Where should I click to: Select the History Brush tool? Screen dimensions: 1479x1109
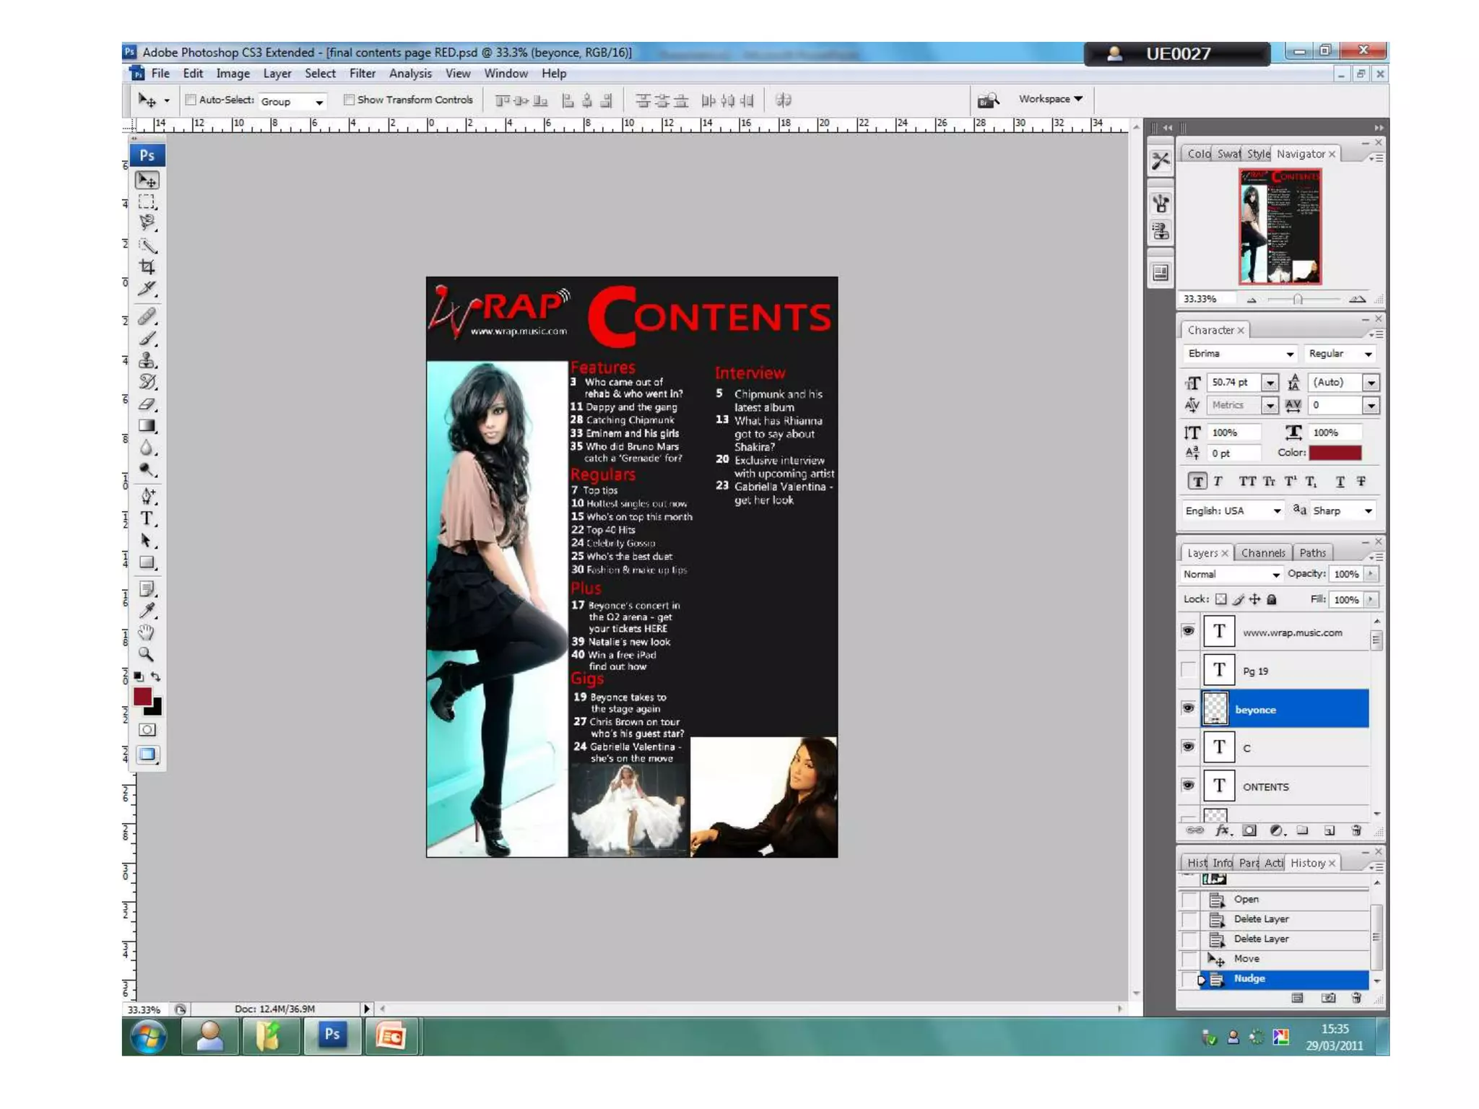point(147,382)
